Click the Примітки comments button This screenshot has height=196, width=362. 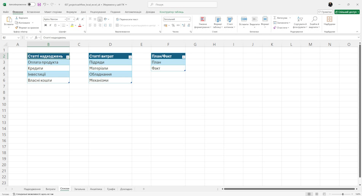pyautogui.click(x=325, y=12)
